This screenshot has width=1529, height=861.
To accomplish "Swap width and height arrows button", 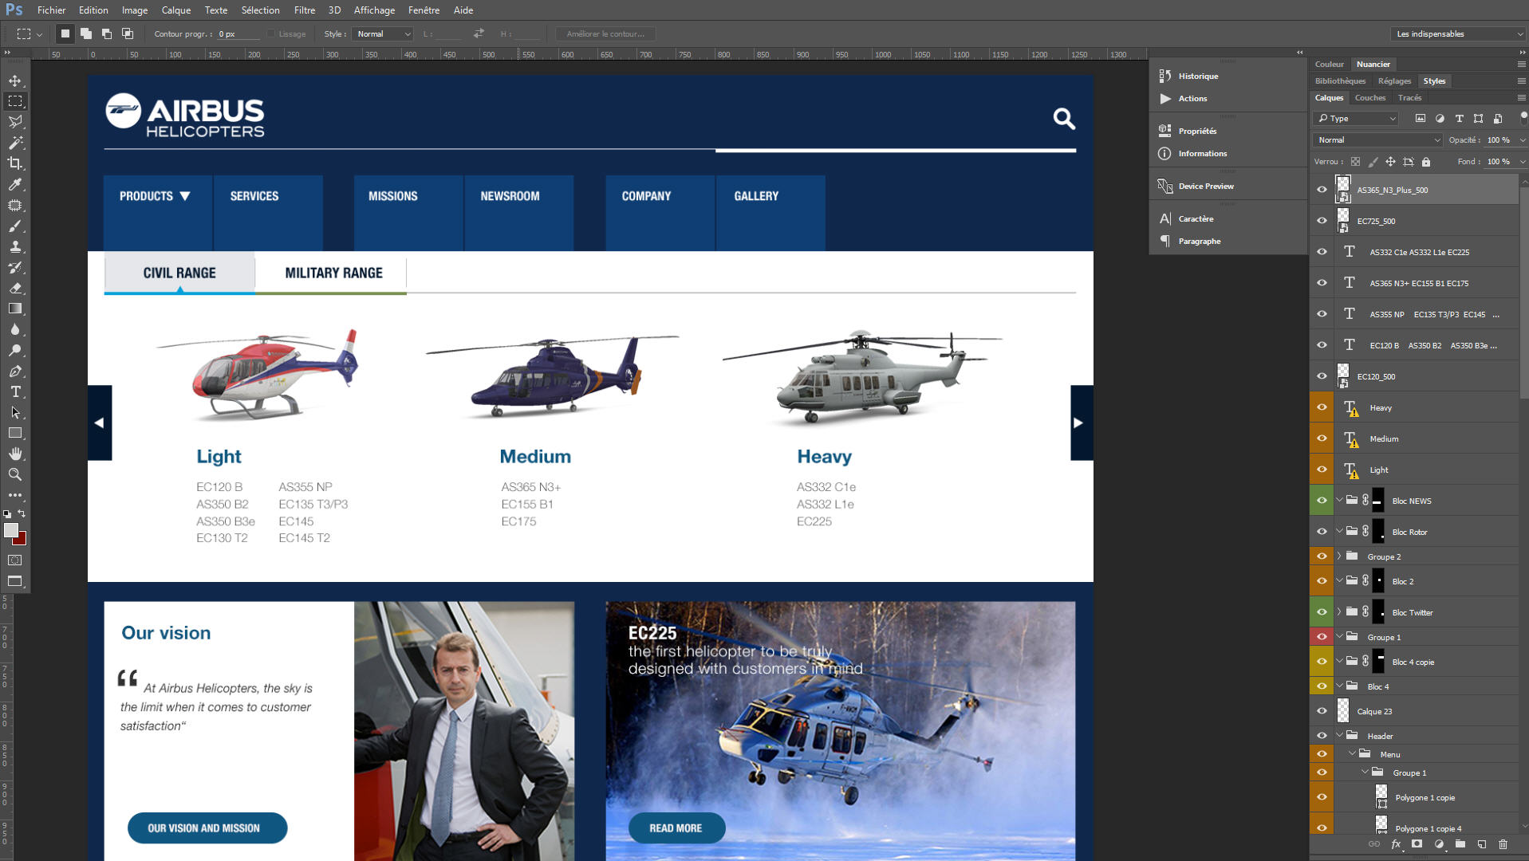I will point(479,33).
